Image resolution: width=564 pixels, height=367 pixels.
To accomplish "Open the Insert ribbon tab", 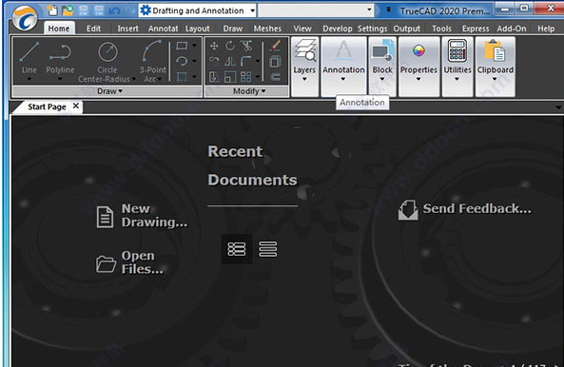I will point(127,29).
